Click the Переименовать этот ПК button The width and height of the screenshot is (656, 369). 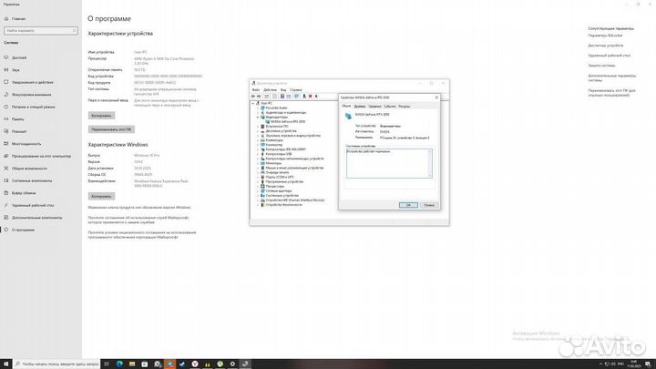tap(111, 129)
